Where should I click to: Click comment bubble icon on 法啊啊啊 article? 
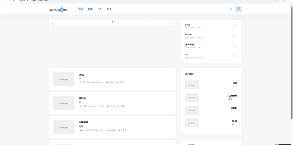109,130
